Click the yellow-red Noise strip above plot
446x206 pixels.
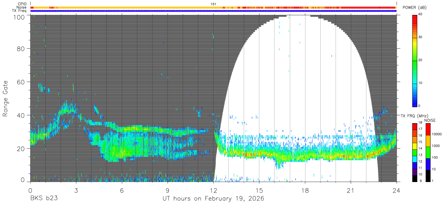pos(214,7)
